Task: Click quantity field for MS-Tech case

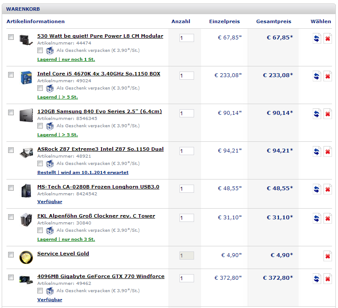Action: [187, 189]
